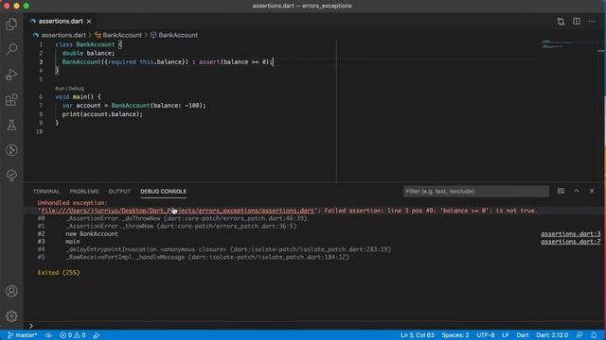
Task: Open the Run and Debug view
Action: [11, 75]
